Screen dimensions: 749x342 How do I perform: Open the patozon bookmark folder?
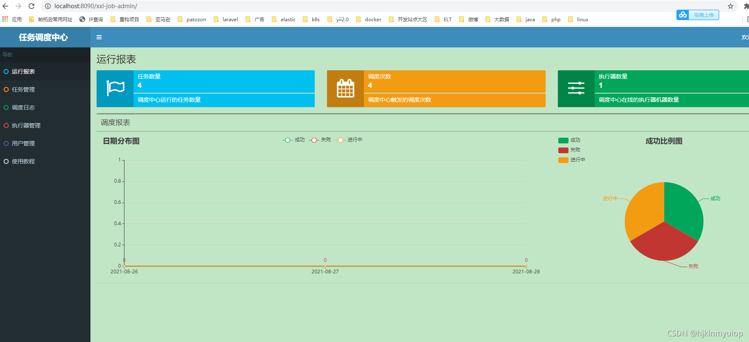tap(192, 19)
